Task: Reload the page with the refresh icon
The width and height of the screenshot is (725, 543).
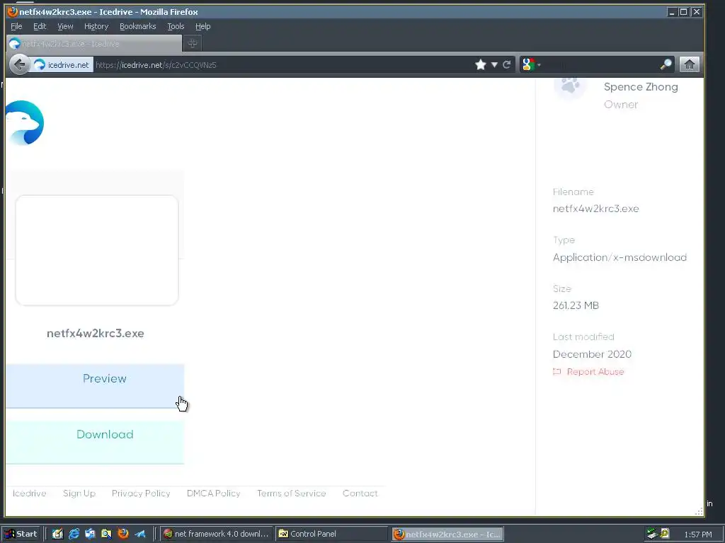Action: tap(507, 64)
